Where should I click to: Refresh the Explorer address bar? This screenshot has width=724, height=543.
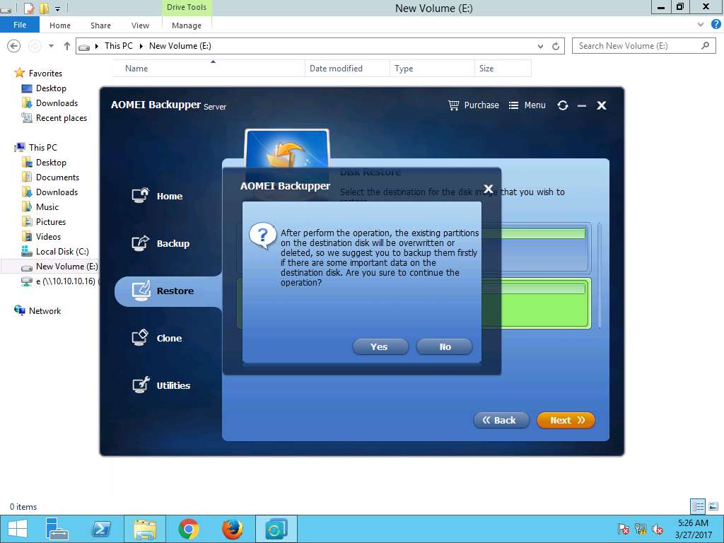coord(556,46)
